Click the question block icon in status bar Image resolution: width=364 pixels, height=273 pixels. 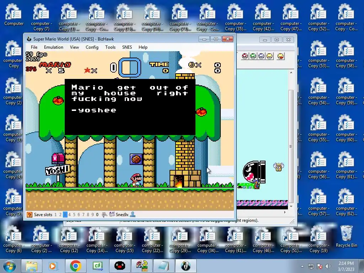[x=30, y=215]
